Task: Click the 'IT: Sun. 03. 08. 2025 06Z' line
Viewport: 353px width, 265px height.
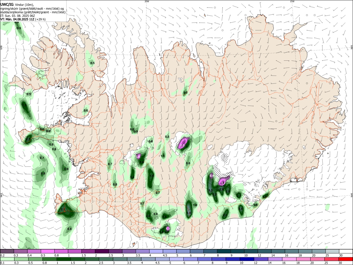Action: [x=18, y=16]
